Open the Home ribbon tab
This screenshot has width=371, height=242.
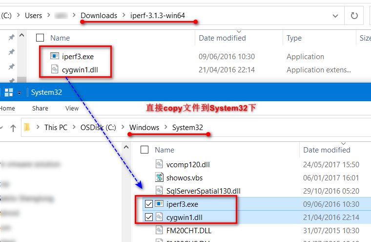7,109
